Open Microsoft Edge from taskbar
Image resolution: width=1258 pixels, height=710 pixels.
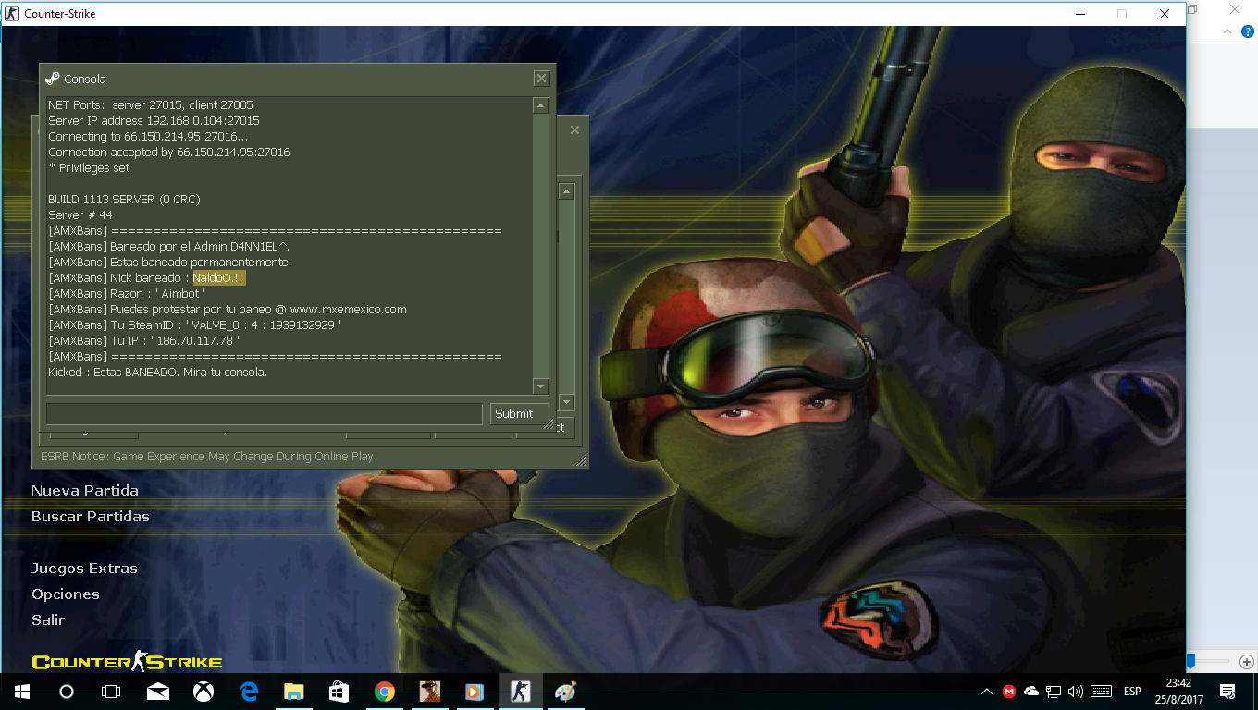tap(249, 691)
